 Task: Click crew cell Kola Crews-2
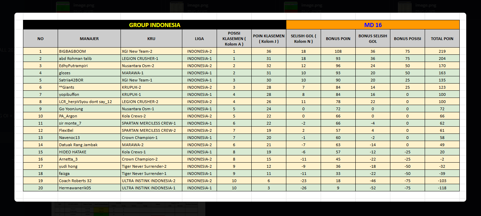(151, 116)
